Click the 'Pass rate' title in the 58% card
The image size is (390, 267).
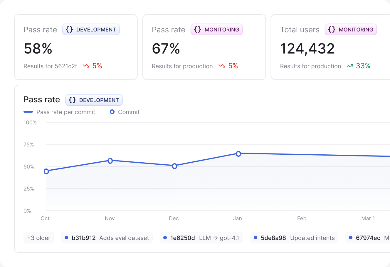click(40, 30)
